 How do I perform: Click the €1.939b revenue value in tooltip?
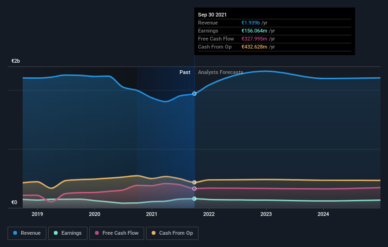pos(250,23)
